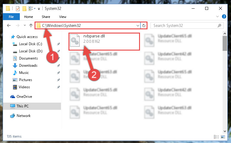Click New folder quick access toolbar icon
The image size is (231, 143).
tap(24, 9)
